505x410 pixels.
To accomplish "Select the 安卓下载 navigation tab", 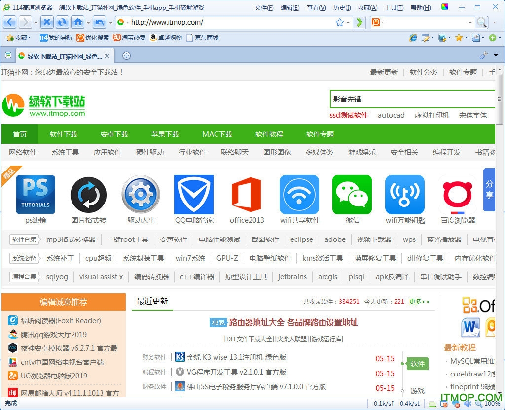I will pyautogui.click(x=114, y=134).
